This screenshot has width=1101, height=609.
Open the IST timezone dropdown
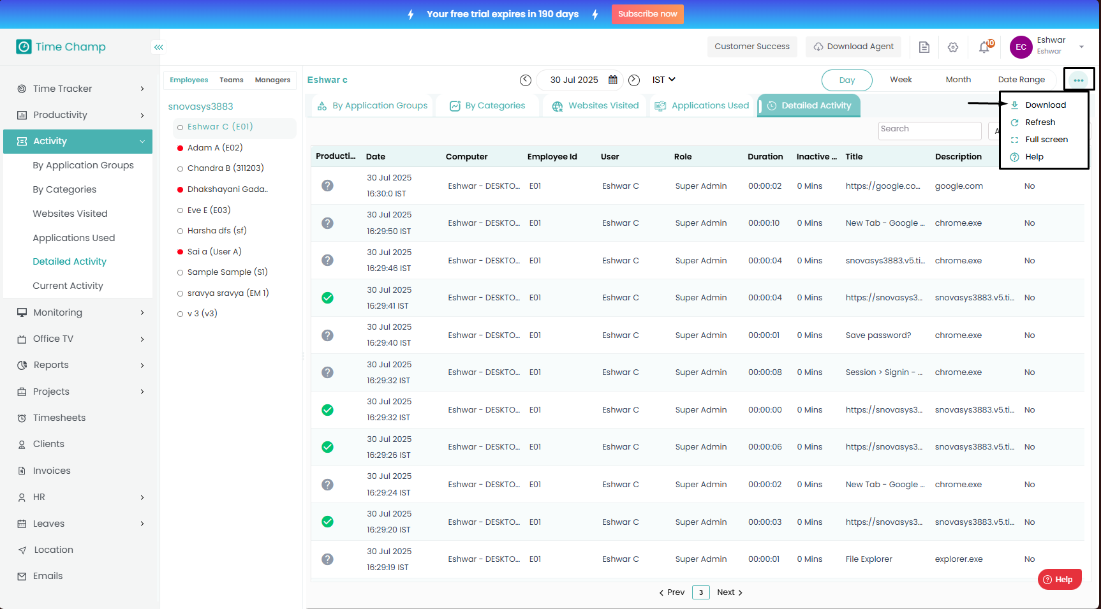pos(663,80)
